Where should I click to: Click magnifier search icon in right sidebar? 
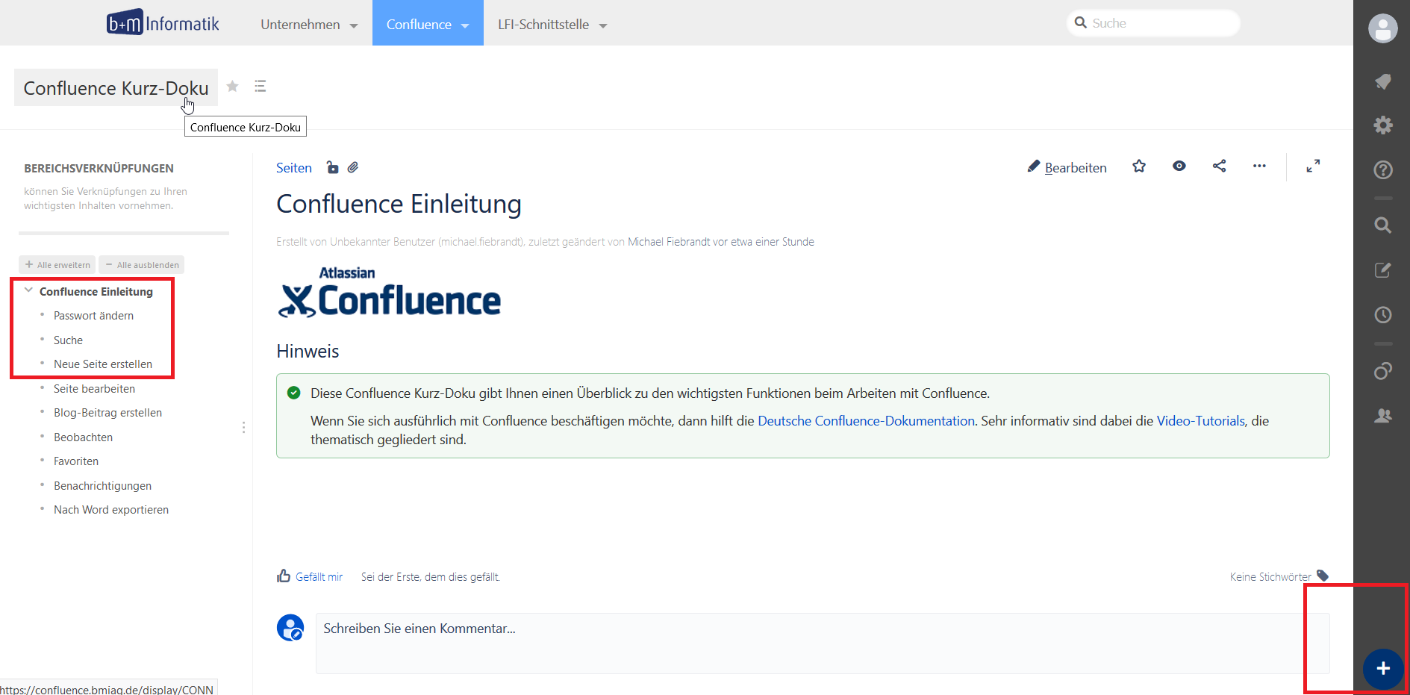[1382, 225]
